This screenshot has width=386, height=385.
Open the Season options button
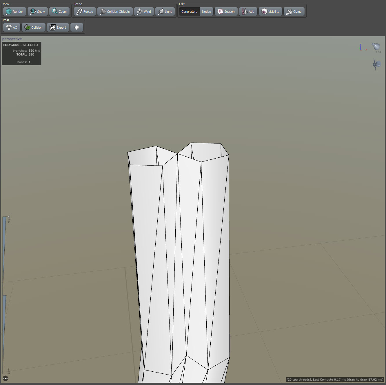226,12
